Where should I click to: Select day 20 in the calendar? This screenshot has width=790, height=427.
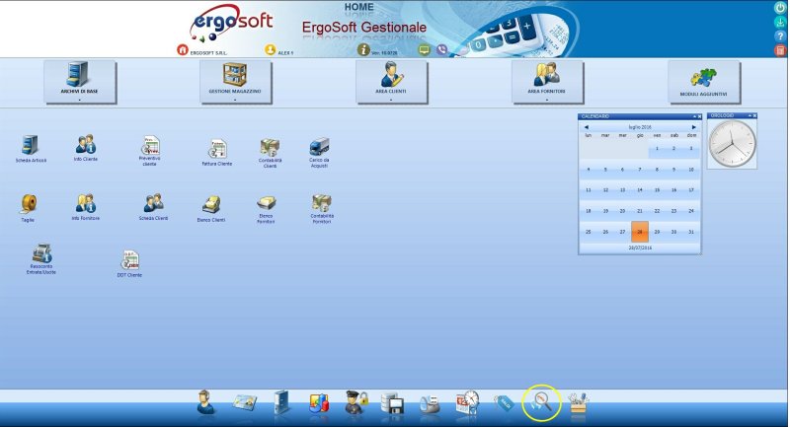[623, 211]
